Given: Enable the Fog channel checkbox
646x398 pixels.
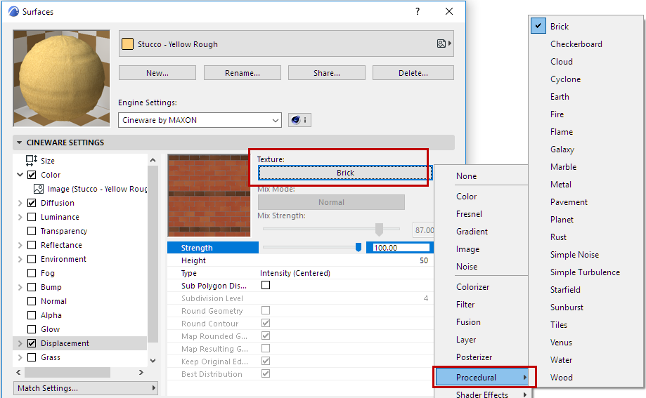Looking at the screenshot, I should pos(32,273).
